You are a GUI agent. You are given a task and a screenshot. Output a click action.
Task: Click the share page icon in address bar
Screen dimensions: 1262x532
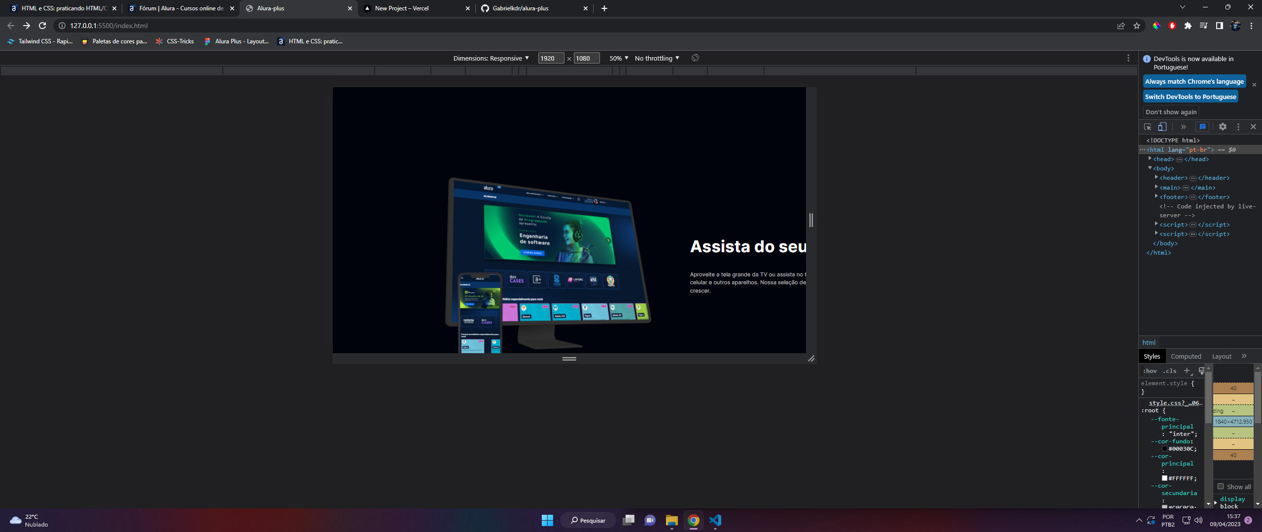pos(1121,26)
